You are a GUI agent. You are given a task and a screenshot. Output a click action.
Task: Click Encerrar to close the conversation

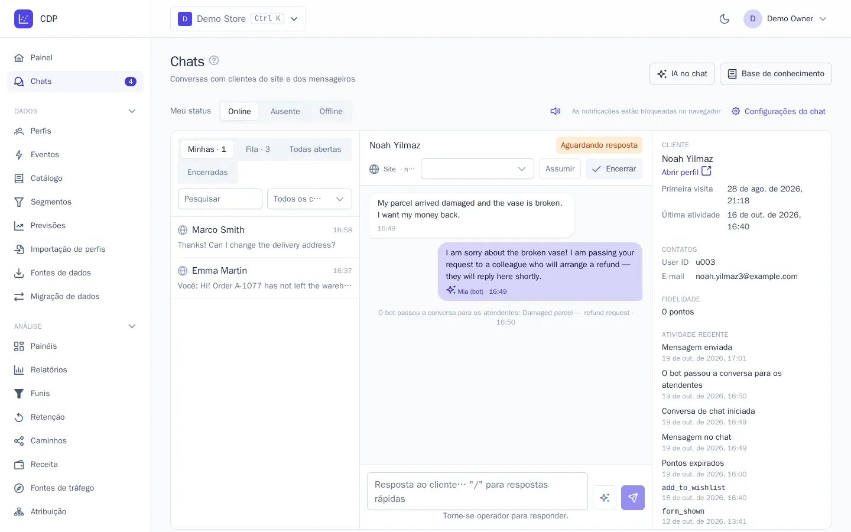click(x=614, y=169)
